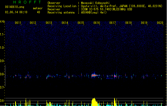Click the Receiving Location label

[62, 6]
